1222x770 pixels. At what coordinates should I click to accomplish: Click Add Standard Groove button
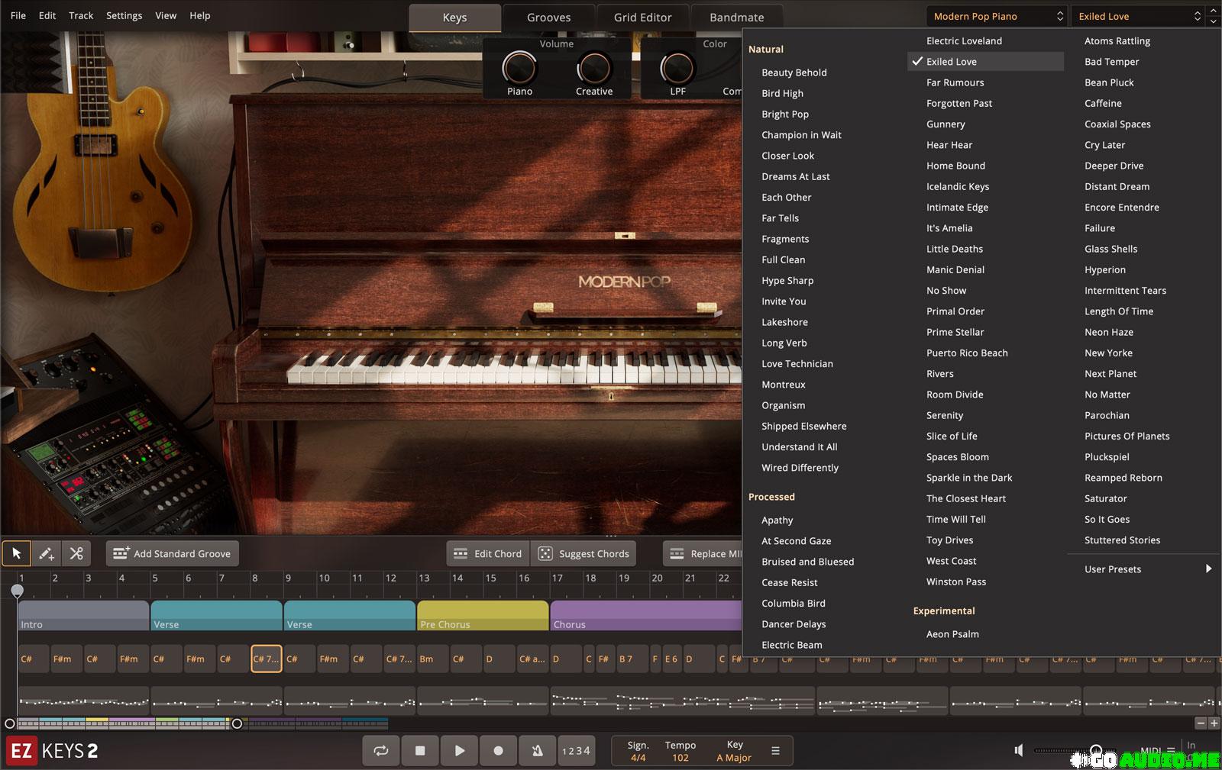[172, 553]
